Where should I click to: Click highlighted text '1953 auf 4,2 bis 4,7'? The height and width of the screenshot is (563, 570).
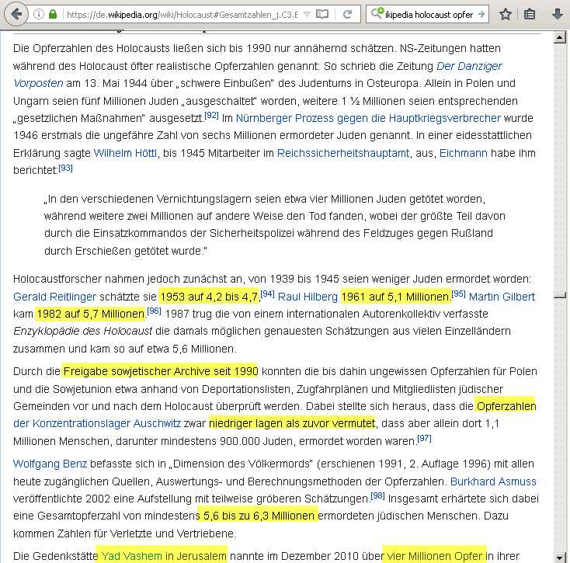tap(209, 297)
